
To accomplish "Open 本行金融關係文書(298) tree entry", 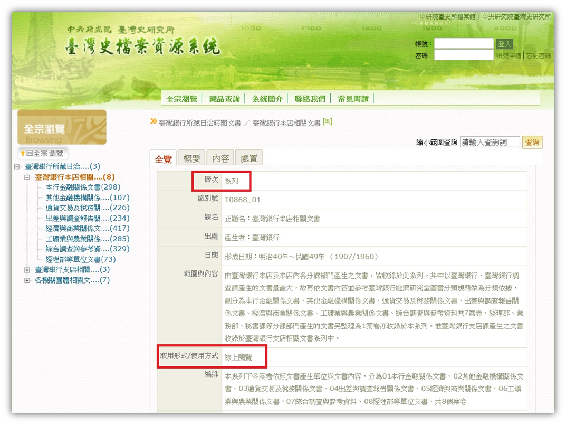I will tap(83, 187).
